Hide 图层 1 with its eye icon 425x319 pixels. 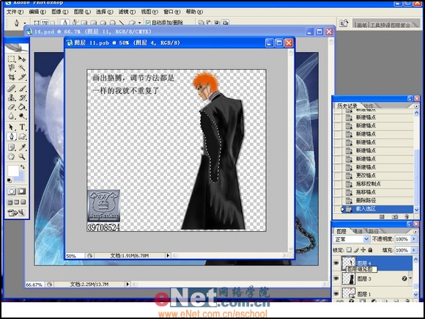pos(336,294)
